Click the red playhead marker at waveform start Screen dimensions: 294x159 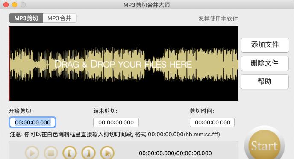coord(9,64)
